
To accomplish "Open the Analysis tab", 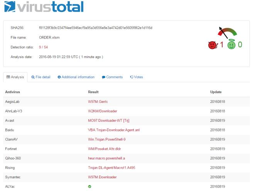I will click(x=15, y=77).
